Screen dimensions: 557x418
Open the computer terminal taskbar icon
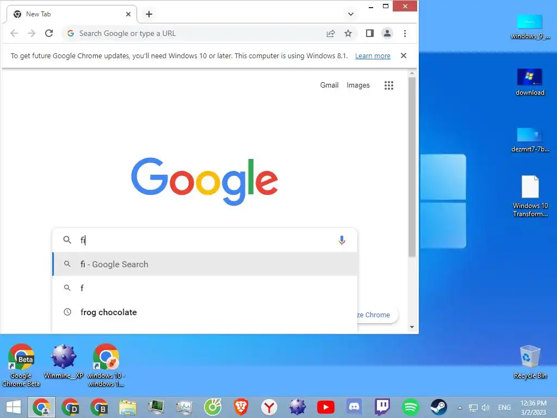tap(156, 407)
